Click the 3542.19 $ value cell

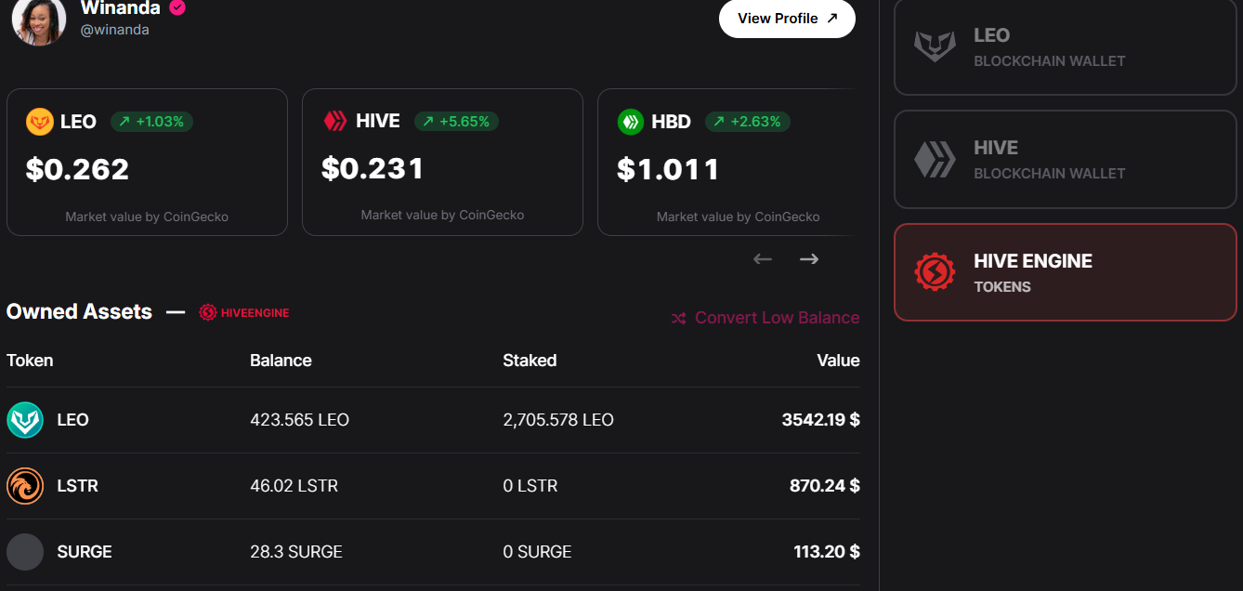820,420
